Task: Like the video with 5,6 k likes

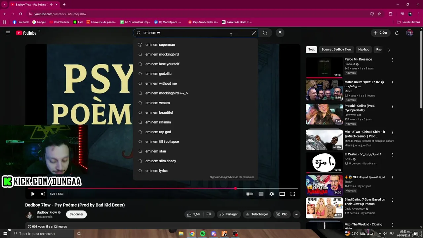Action: pos(194,214)
